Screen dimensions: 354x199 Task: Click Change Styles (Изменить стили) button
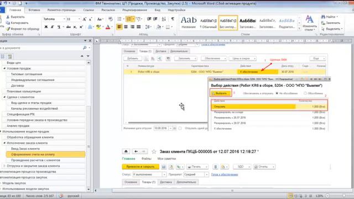click(310, 23)
